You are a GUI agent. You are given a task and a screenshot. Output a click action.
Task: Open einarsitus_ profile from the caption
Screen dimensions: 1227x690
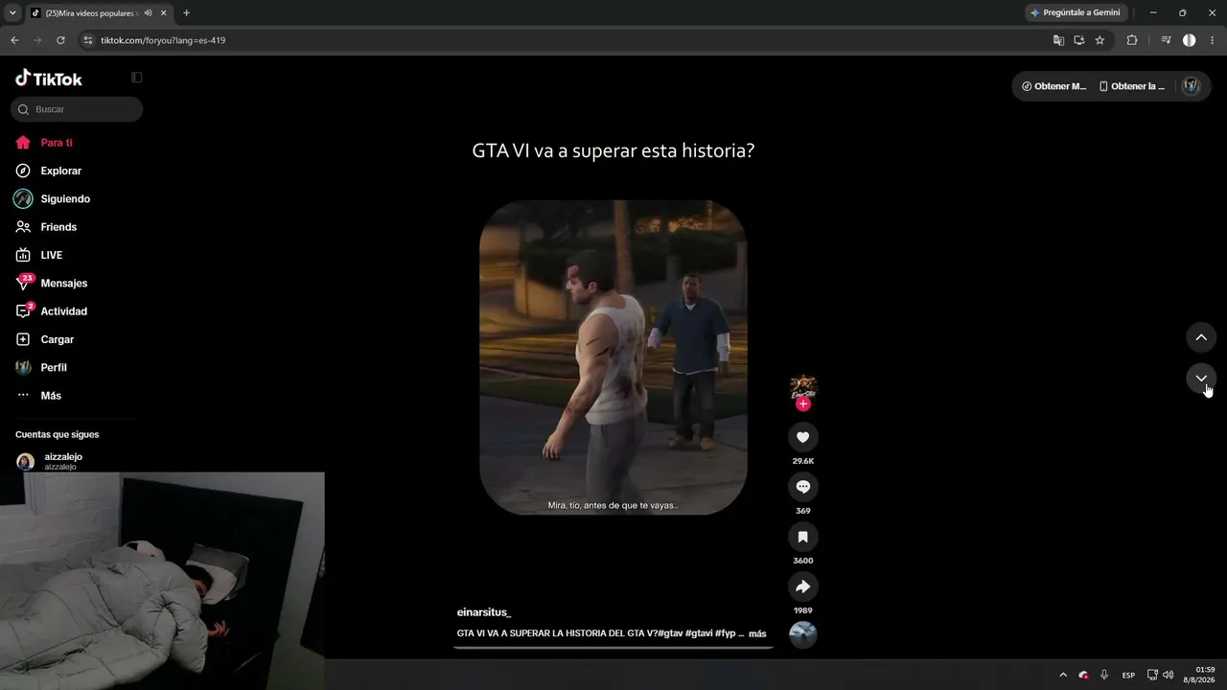(x=484, y=612)
